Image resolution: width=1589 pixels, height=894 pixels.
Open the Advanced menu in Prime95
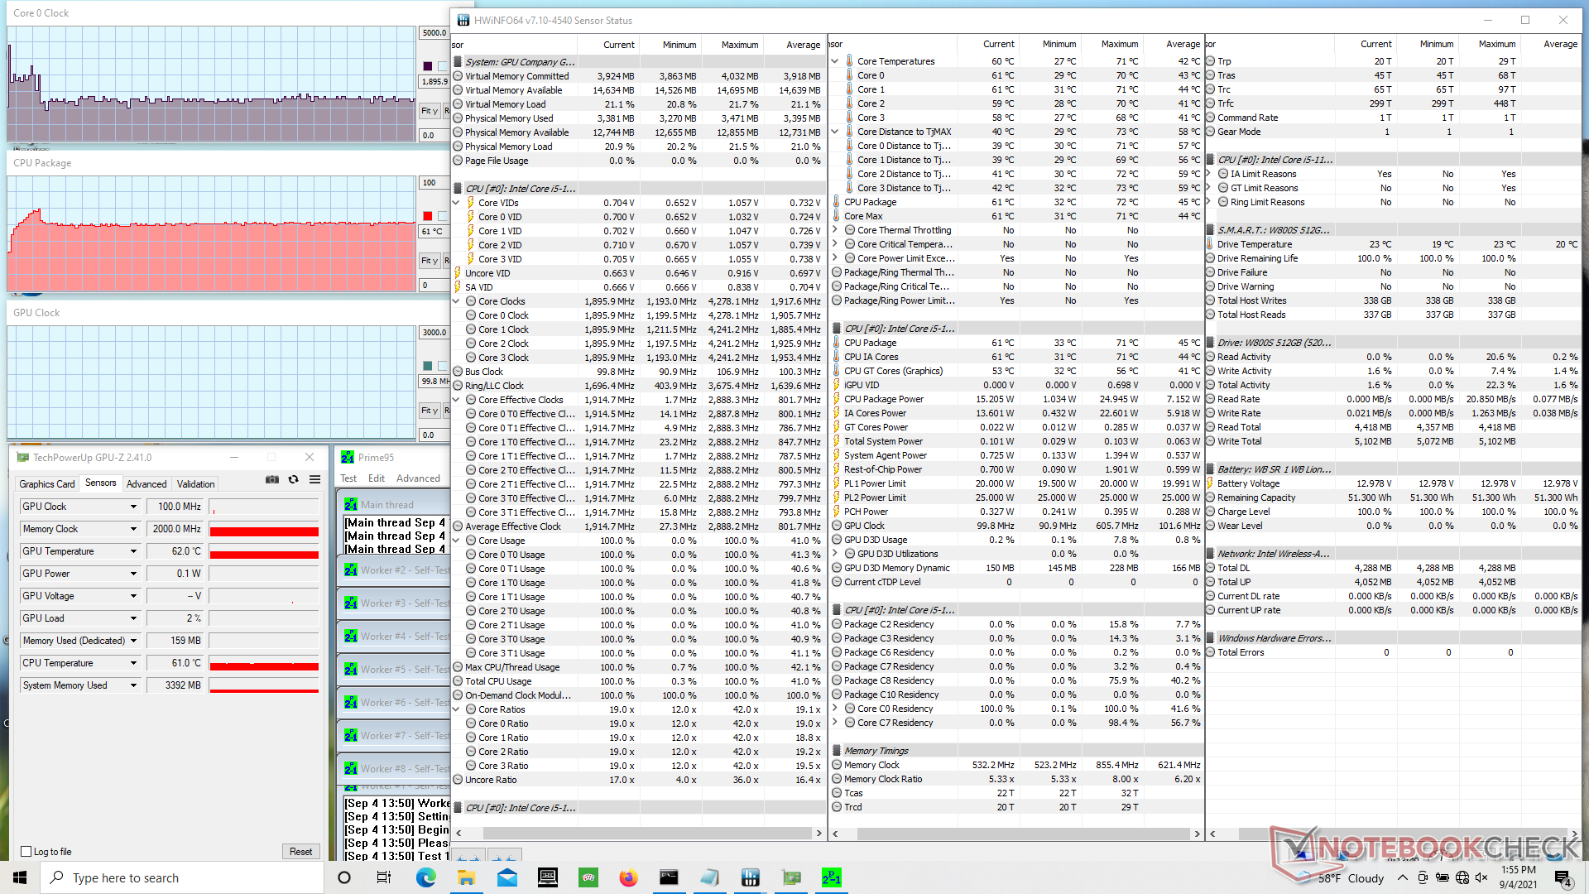(x=418, y=478)
